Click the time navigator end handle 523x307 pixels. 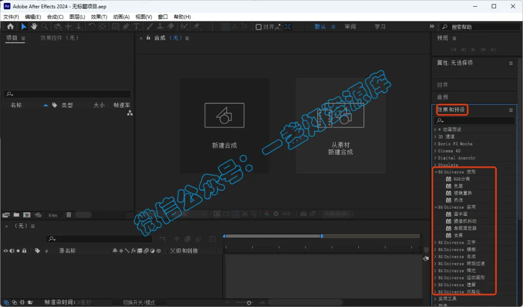[322, 236]
